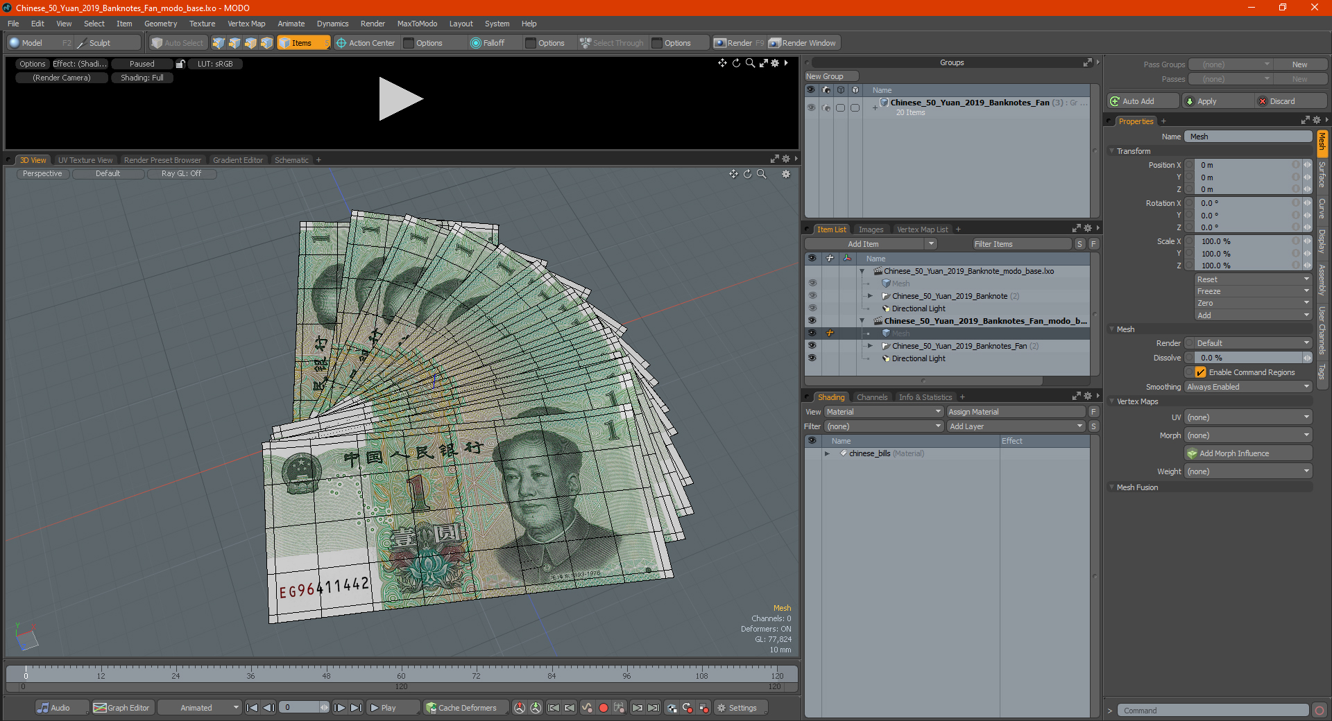Screen dimensions: 1332x721
Task: Zoom preview viewport magnifier icon
Action: click(750, 63)
